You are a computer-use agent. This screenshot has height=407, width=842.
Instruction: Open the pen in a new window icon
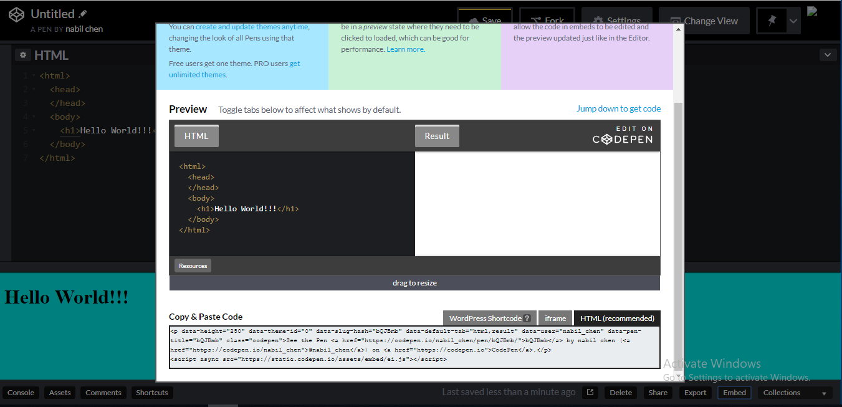pos(590,392)
